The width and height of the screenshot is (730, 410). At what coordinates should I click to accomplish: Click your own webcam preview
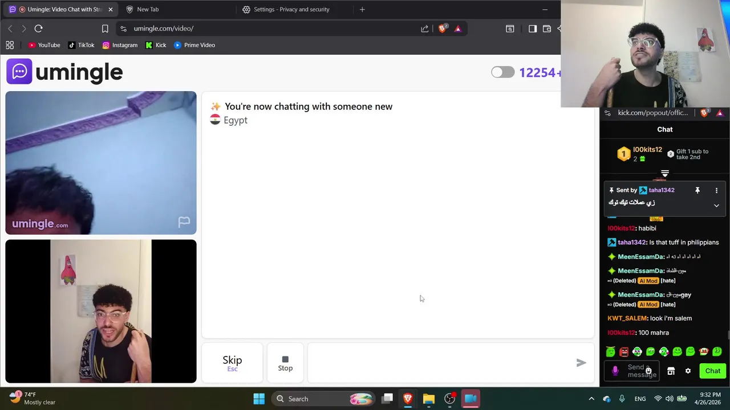[x=101, y=311]
